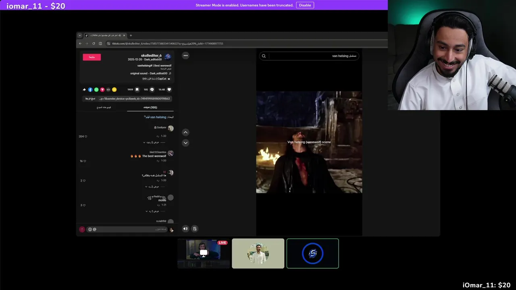Image resolution: width=516 pixels, height=290 pixels.
Task: Click the Sadiyev commenter avatar
Action: click(x=171, y=128)
